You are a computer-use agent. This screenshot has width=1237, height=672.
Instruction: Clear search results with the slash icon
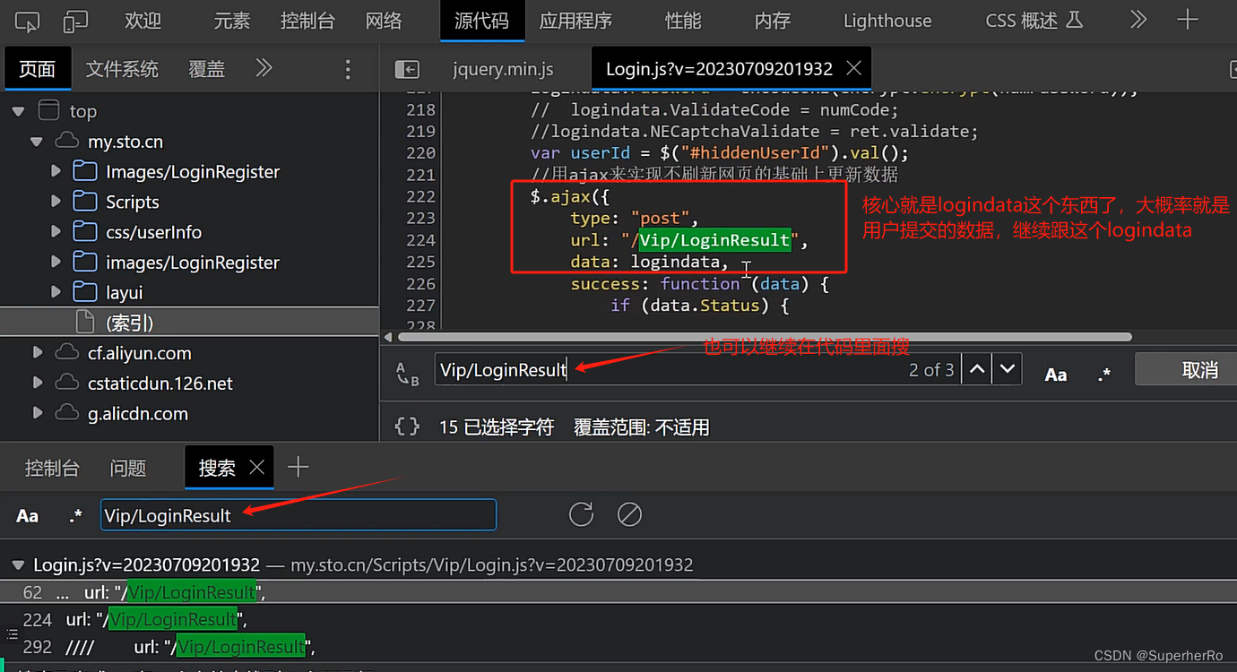click(x=628, y=514)
